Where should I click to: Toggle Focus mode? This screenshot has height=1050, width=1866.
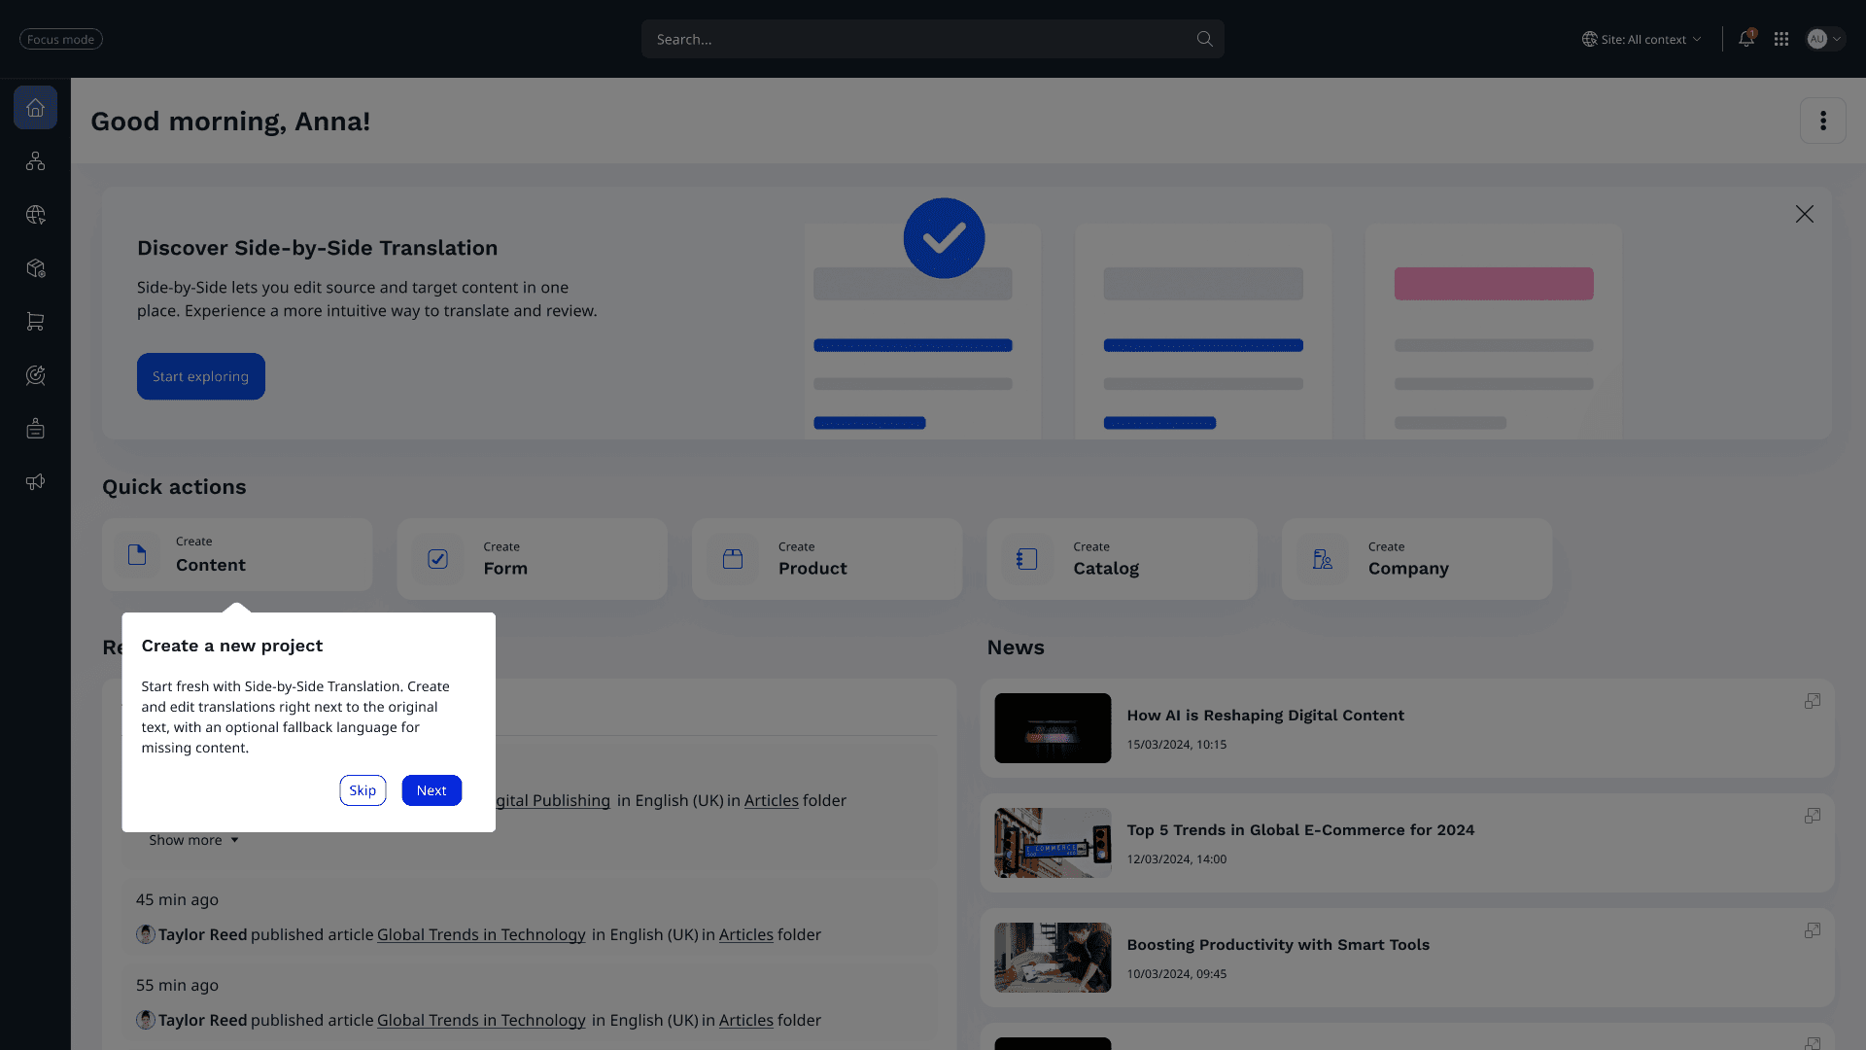61,39
